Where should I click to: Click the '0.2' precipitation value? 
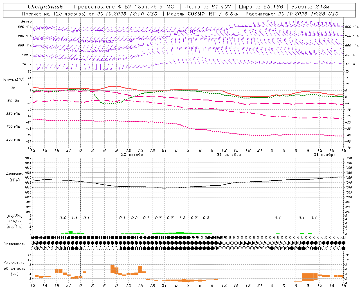(206, 218)
